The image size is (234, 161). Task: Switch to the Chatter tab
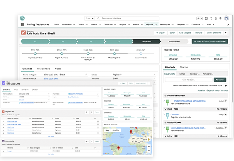[184, 67]
